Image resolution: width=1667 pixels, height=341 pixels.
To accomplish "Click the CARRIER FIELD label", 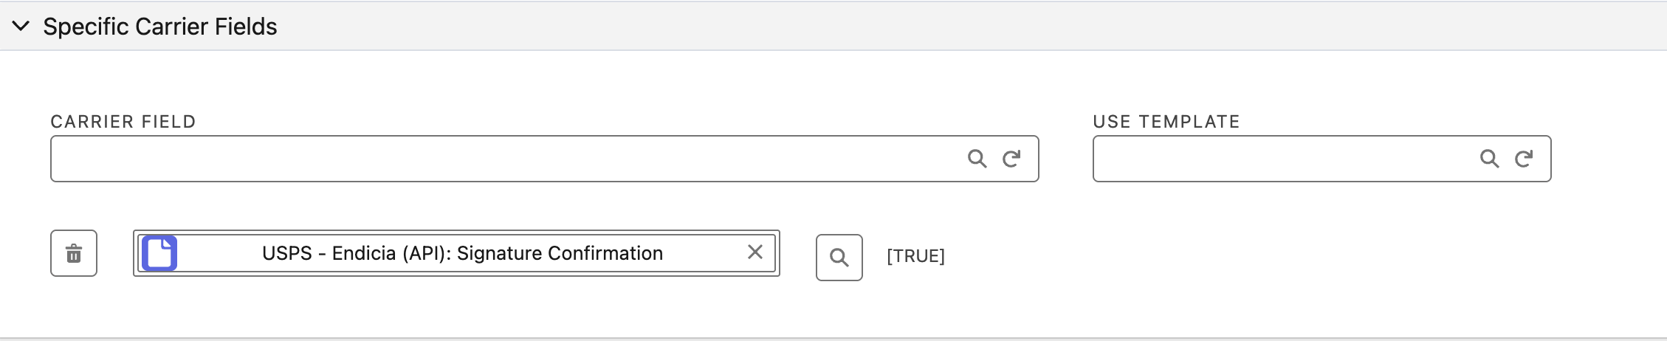I will pos(123,122).
